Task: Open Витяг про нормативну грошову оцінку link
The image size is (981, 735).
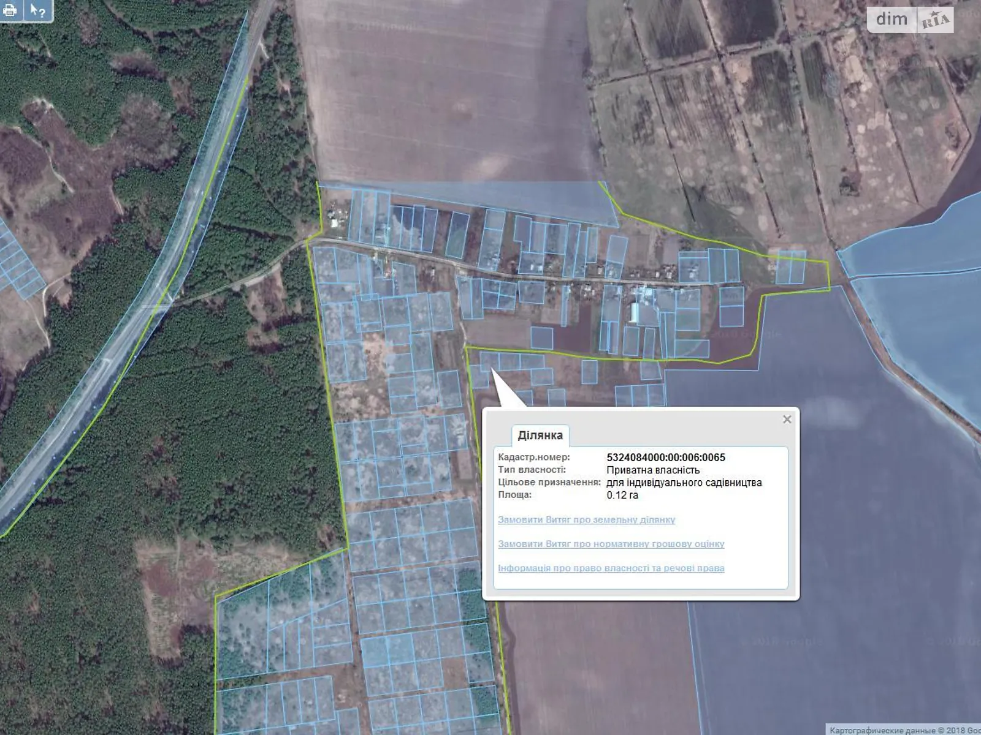Action: pyautogui.click(x=611, y=544)
